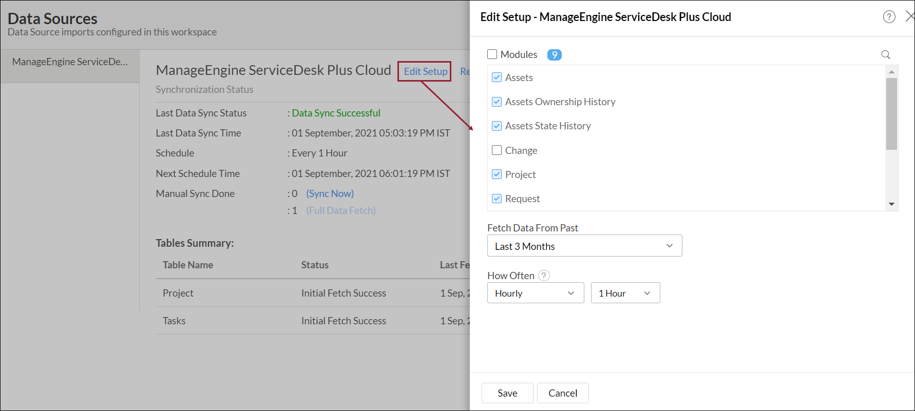Save the setup changes
The height and width of the screenshot is (411, 915).
click(507, 393)
